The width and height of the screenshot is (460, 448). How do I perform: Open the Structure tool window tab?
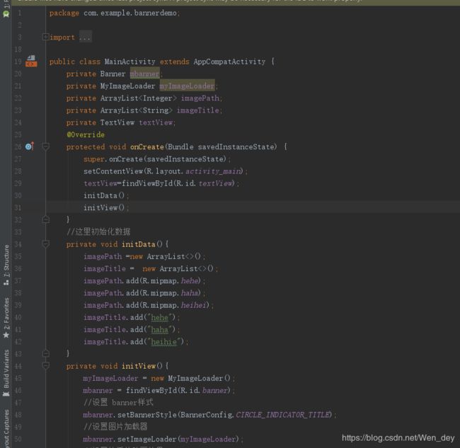[6, 265]
